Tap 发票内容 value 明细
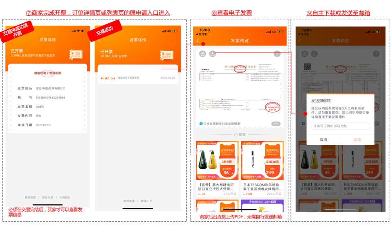The height and width of the screenshot is (225, 392). [x=38, y=116]
